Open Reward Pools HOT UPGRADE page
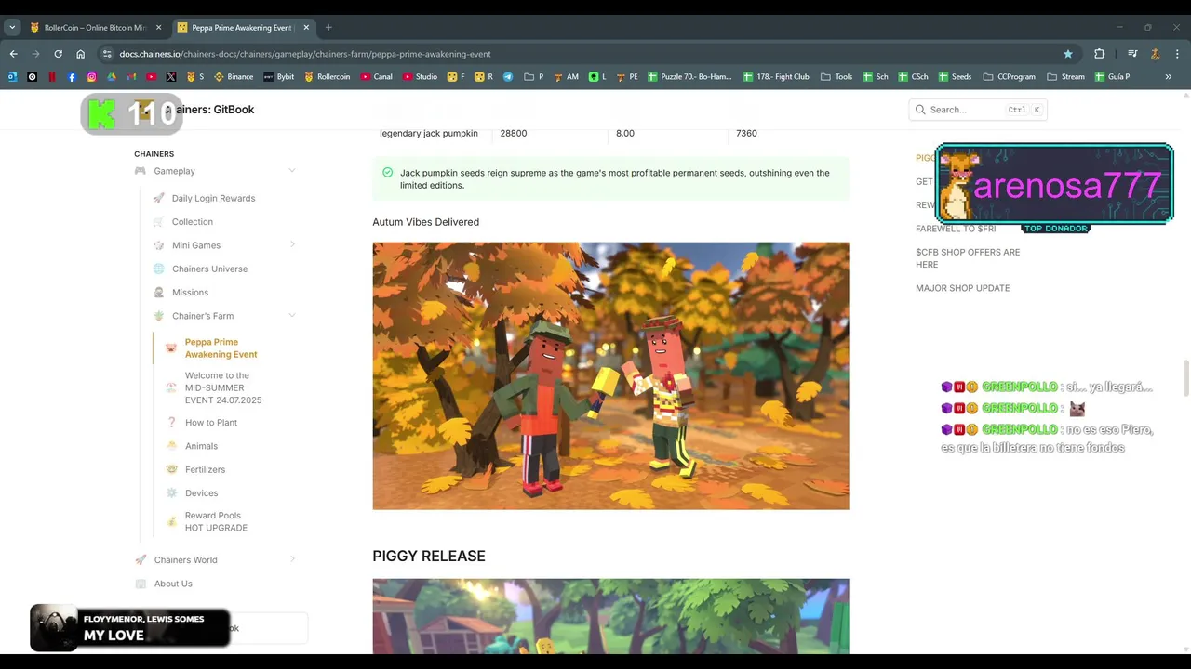This screenshot has height=669, width=1191. 216,521
